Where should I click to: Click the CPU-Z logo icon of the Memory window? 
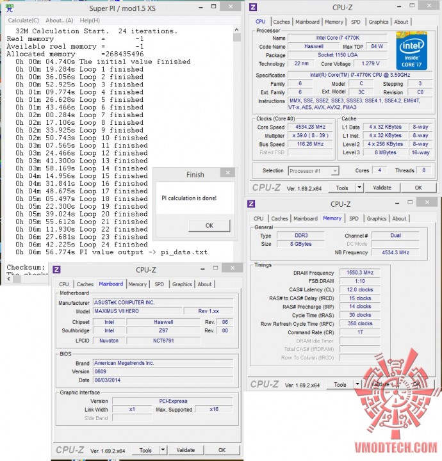coord(251,204)
